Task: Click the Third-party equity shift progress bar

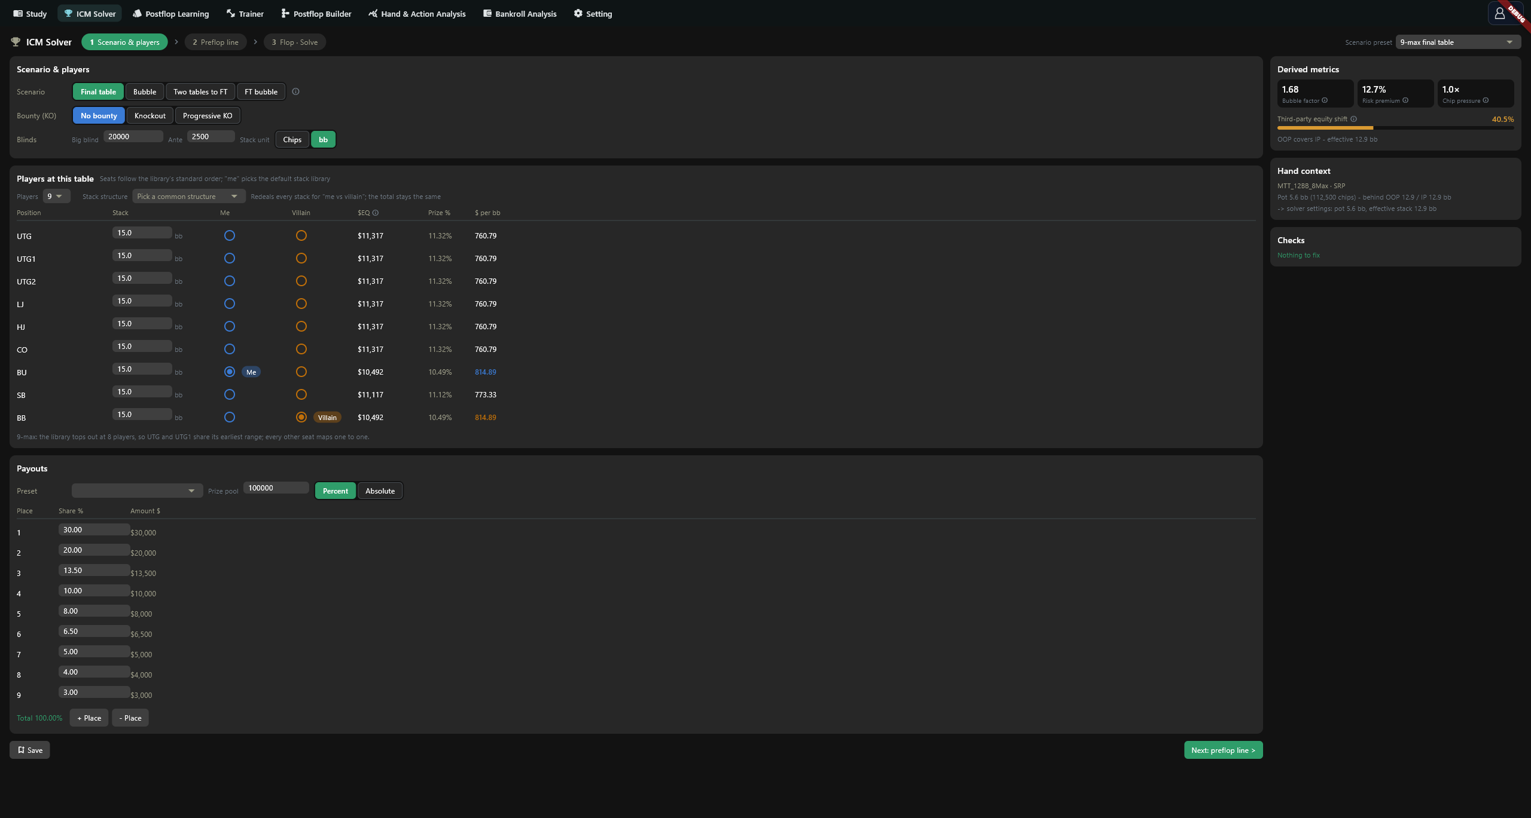Action: coord(1395,128)
